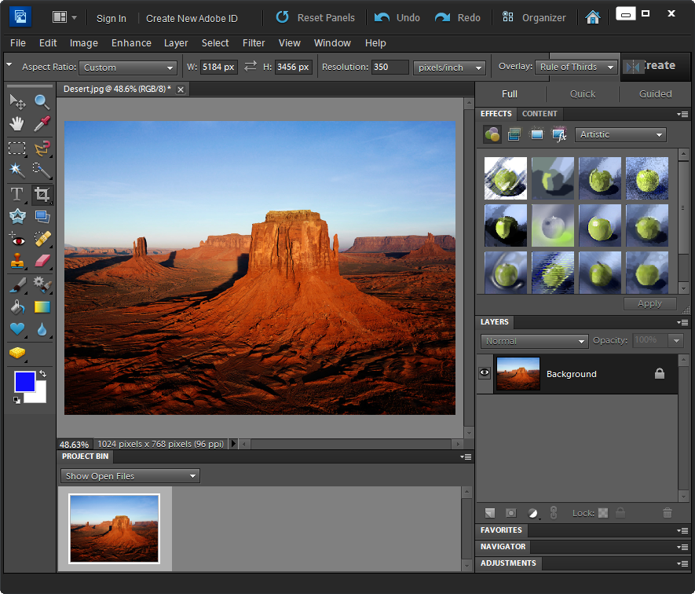Click the Reset Panels button
Screen dimensions: 695x594
click(x=315, y=17)
